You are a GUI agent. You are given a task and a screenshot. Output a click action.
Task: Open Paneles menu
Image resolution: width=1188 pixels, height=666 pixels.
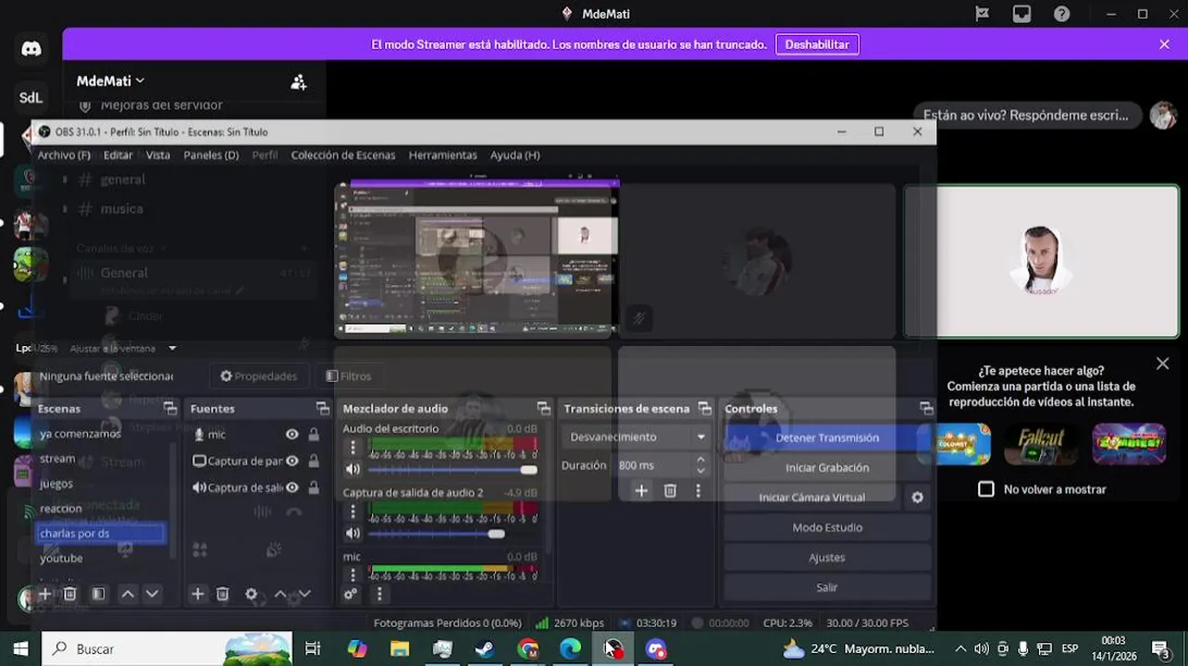pyautogui.click(x=211, y=154)
